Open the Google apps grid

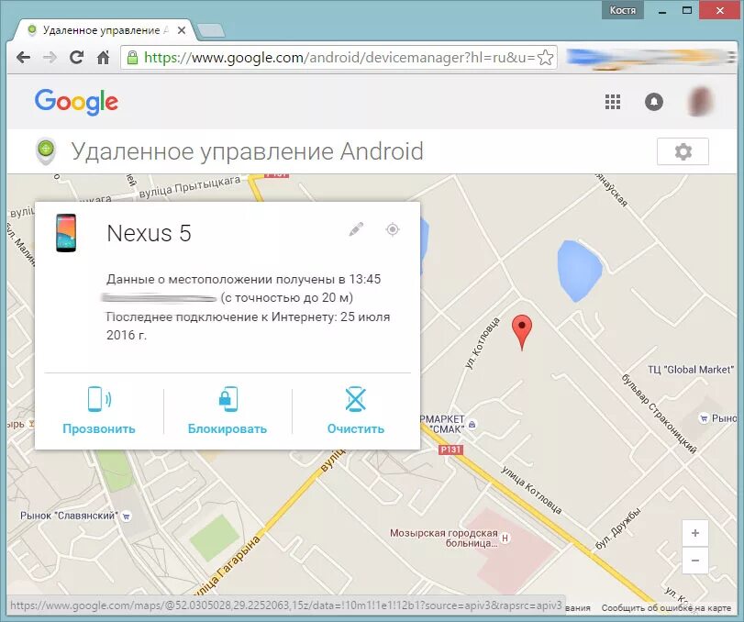613,102
